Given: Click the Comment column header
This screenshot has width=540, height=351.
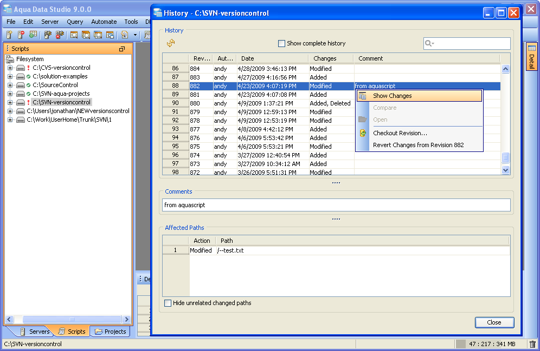Looking at the screenshot, I should click(x=427, y=58).
